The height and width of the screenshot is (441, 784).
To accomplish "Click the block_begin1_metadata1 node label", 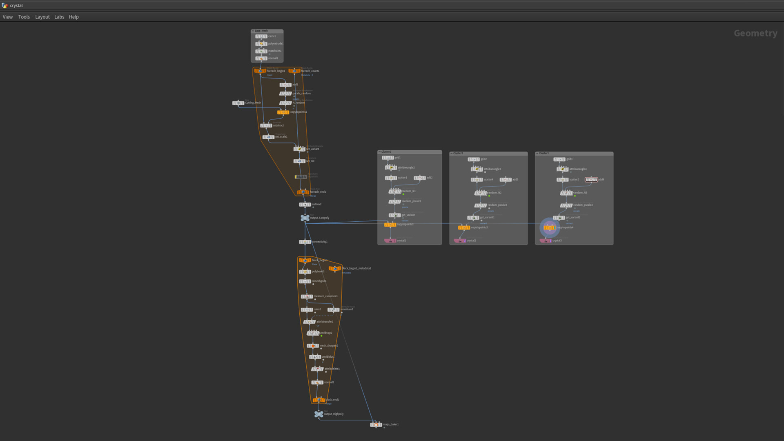I will coord(356,268).
